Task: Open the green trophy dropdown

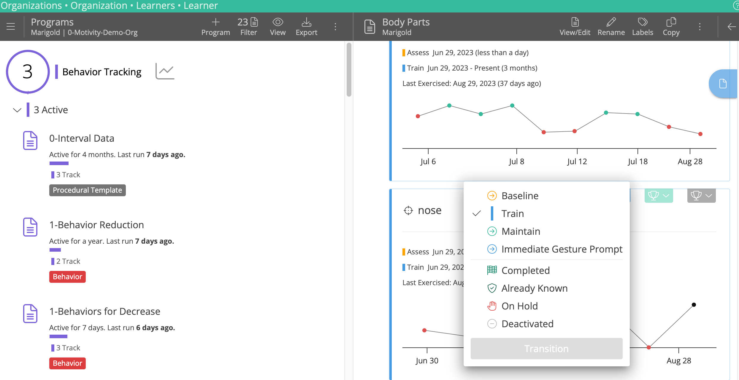Action: [659, 196]
